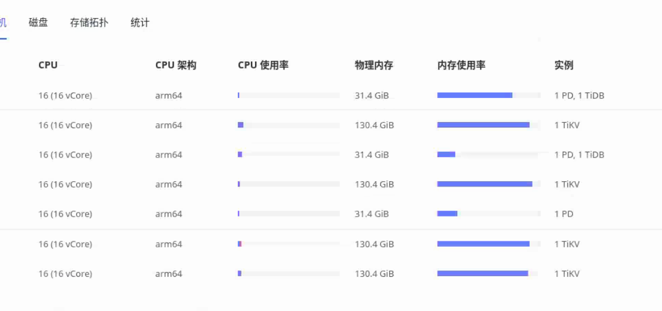The height and width of the screenshot is (311, 662).
Task: Select the 物理内存 column header
Action: coord(374,66)
